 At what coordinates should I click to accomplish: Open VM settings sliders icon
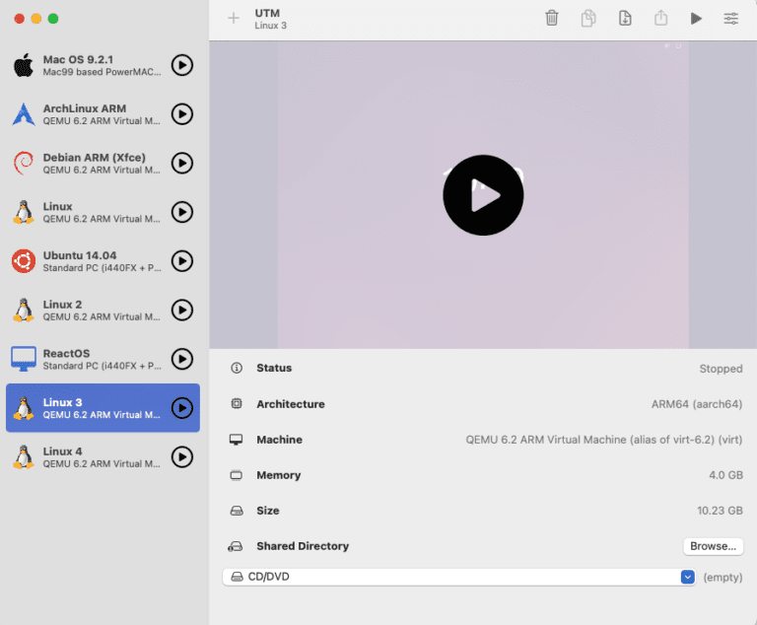point(731,18)
